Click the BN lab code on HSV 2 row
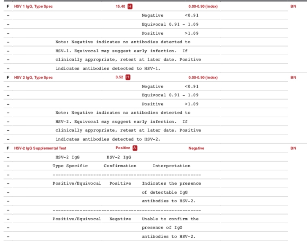Screen dimensions: 307x242 293,77
